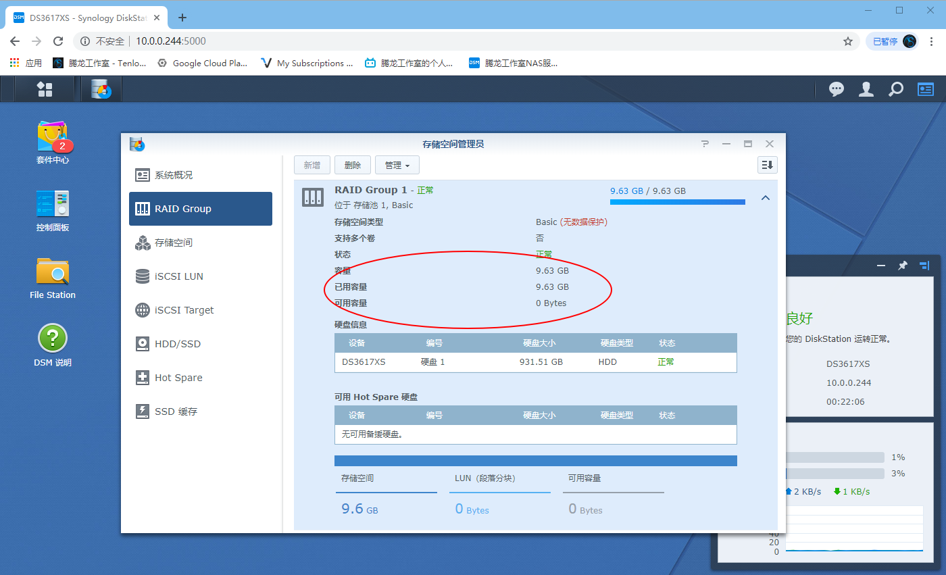Open DSM notifications chat bubble
This screenshot has width=946, height=575.
[x=837, y=89]
